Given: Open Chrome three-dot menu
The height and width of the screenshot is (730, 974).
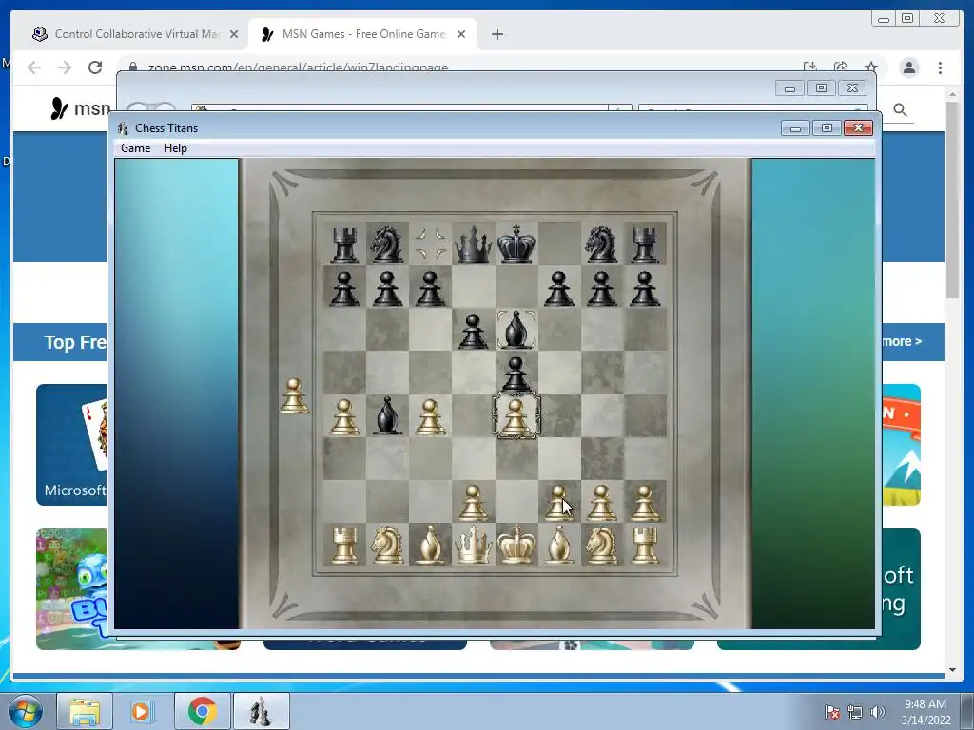Looking at the screenshot, I should 941,67.
